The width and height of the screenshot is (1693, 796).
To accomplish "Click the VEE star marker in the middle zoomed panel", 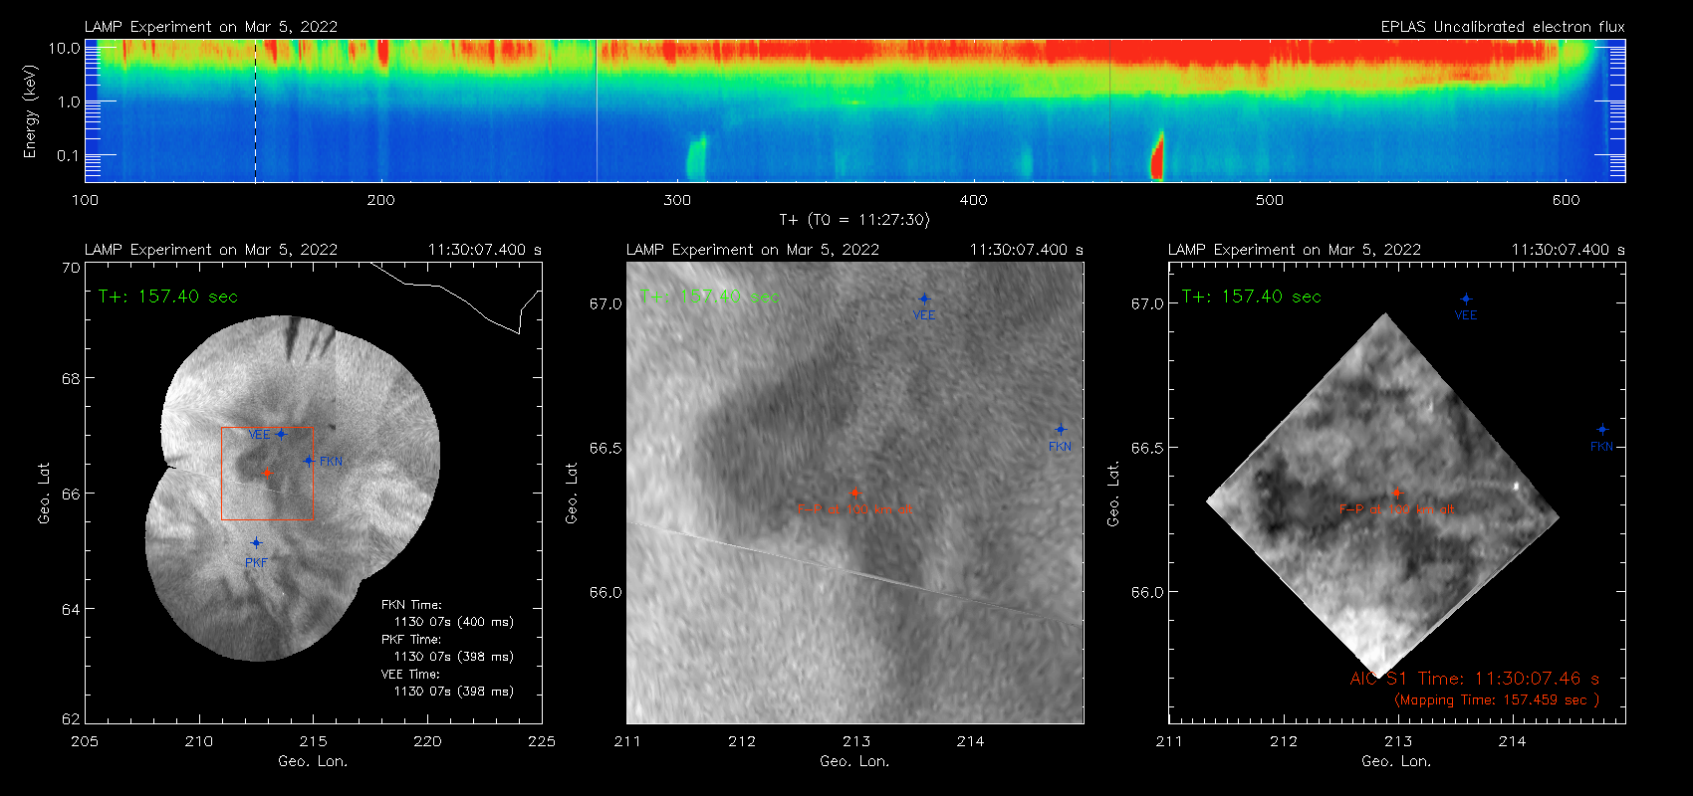I will 924,298.
